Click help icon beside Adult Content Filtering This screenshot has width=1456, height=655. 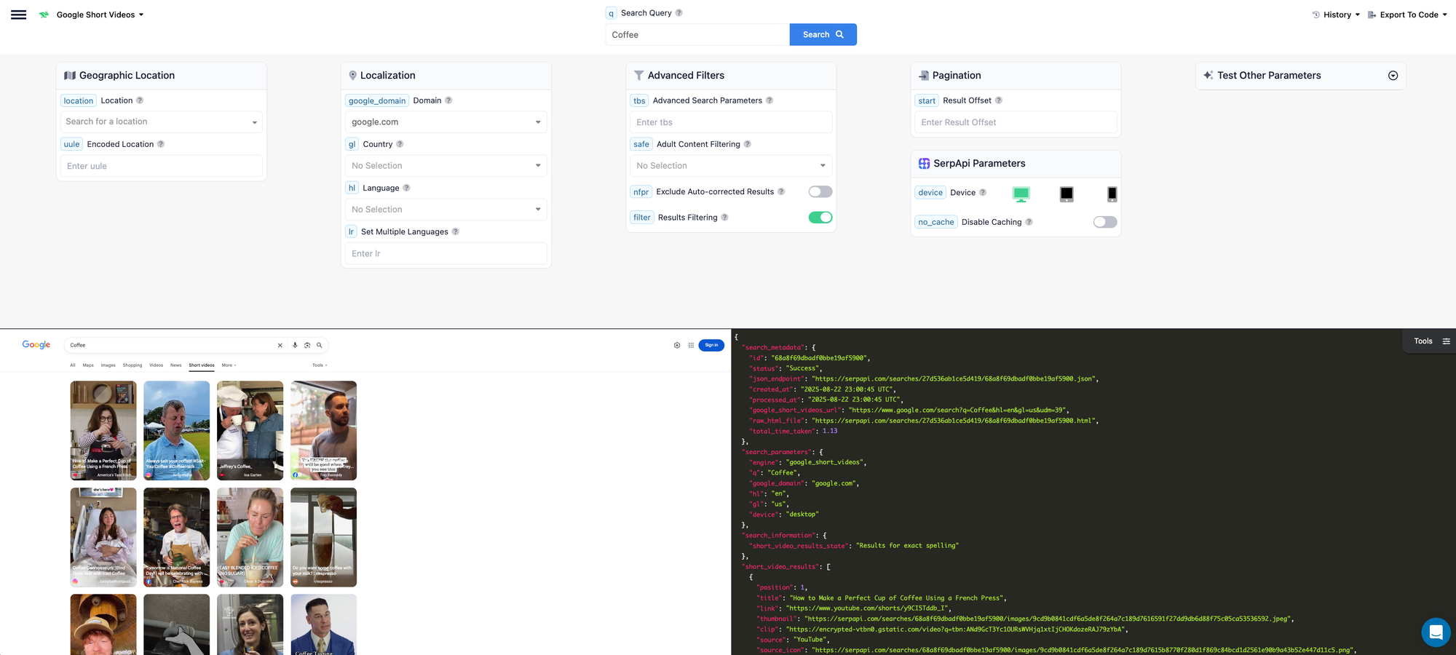(748, 144)
